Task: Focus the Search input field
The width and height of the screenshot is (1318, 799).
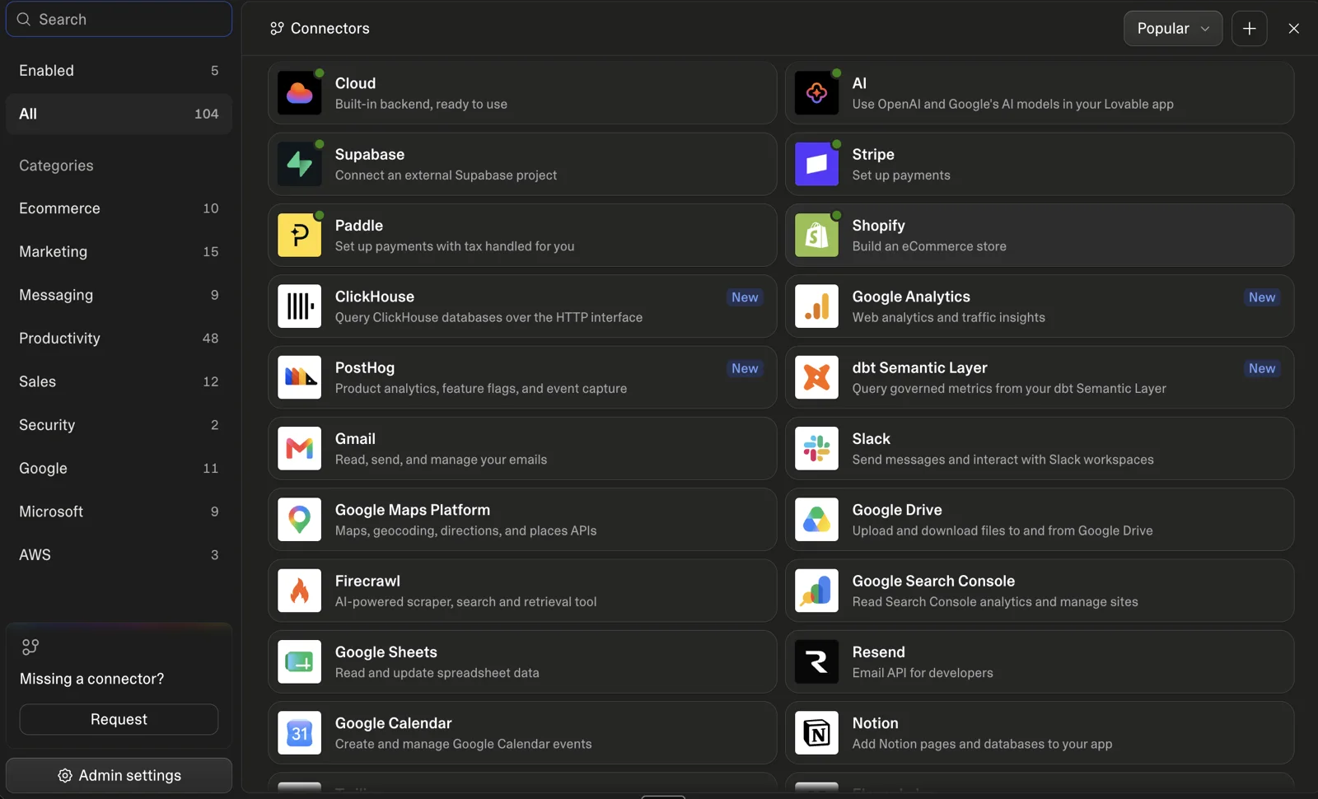Action: click(x=119, y=19)
